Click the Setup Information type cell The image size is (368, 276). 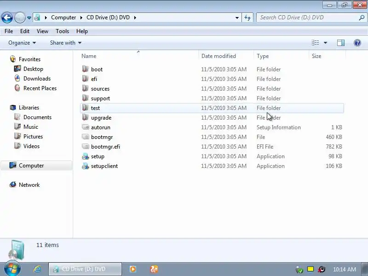coord(279,127)
